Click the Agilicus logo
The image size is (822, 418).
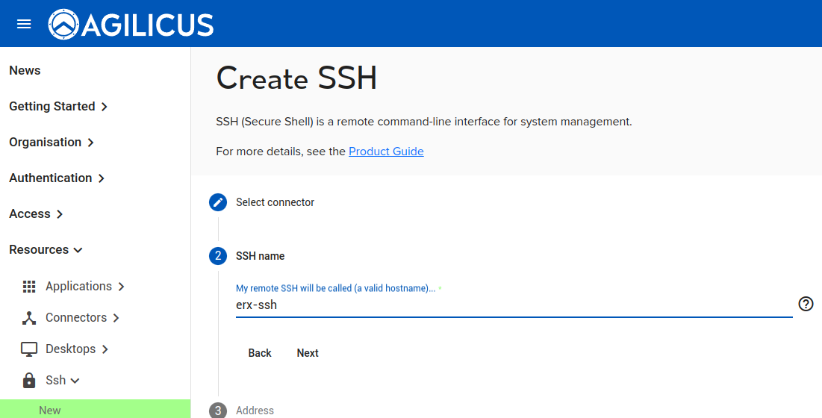tap(131, 24)
